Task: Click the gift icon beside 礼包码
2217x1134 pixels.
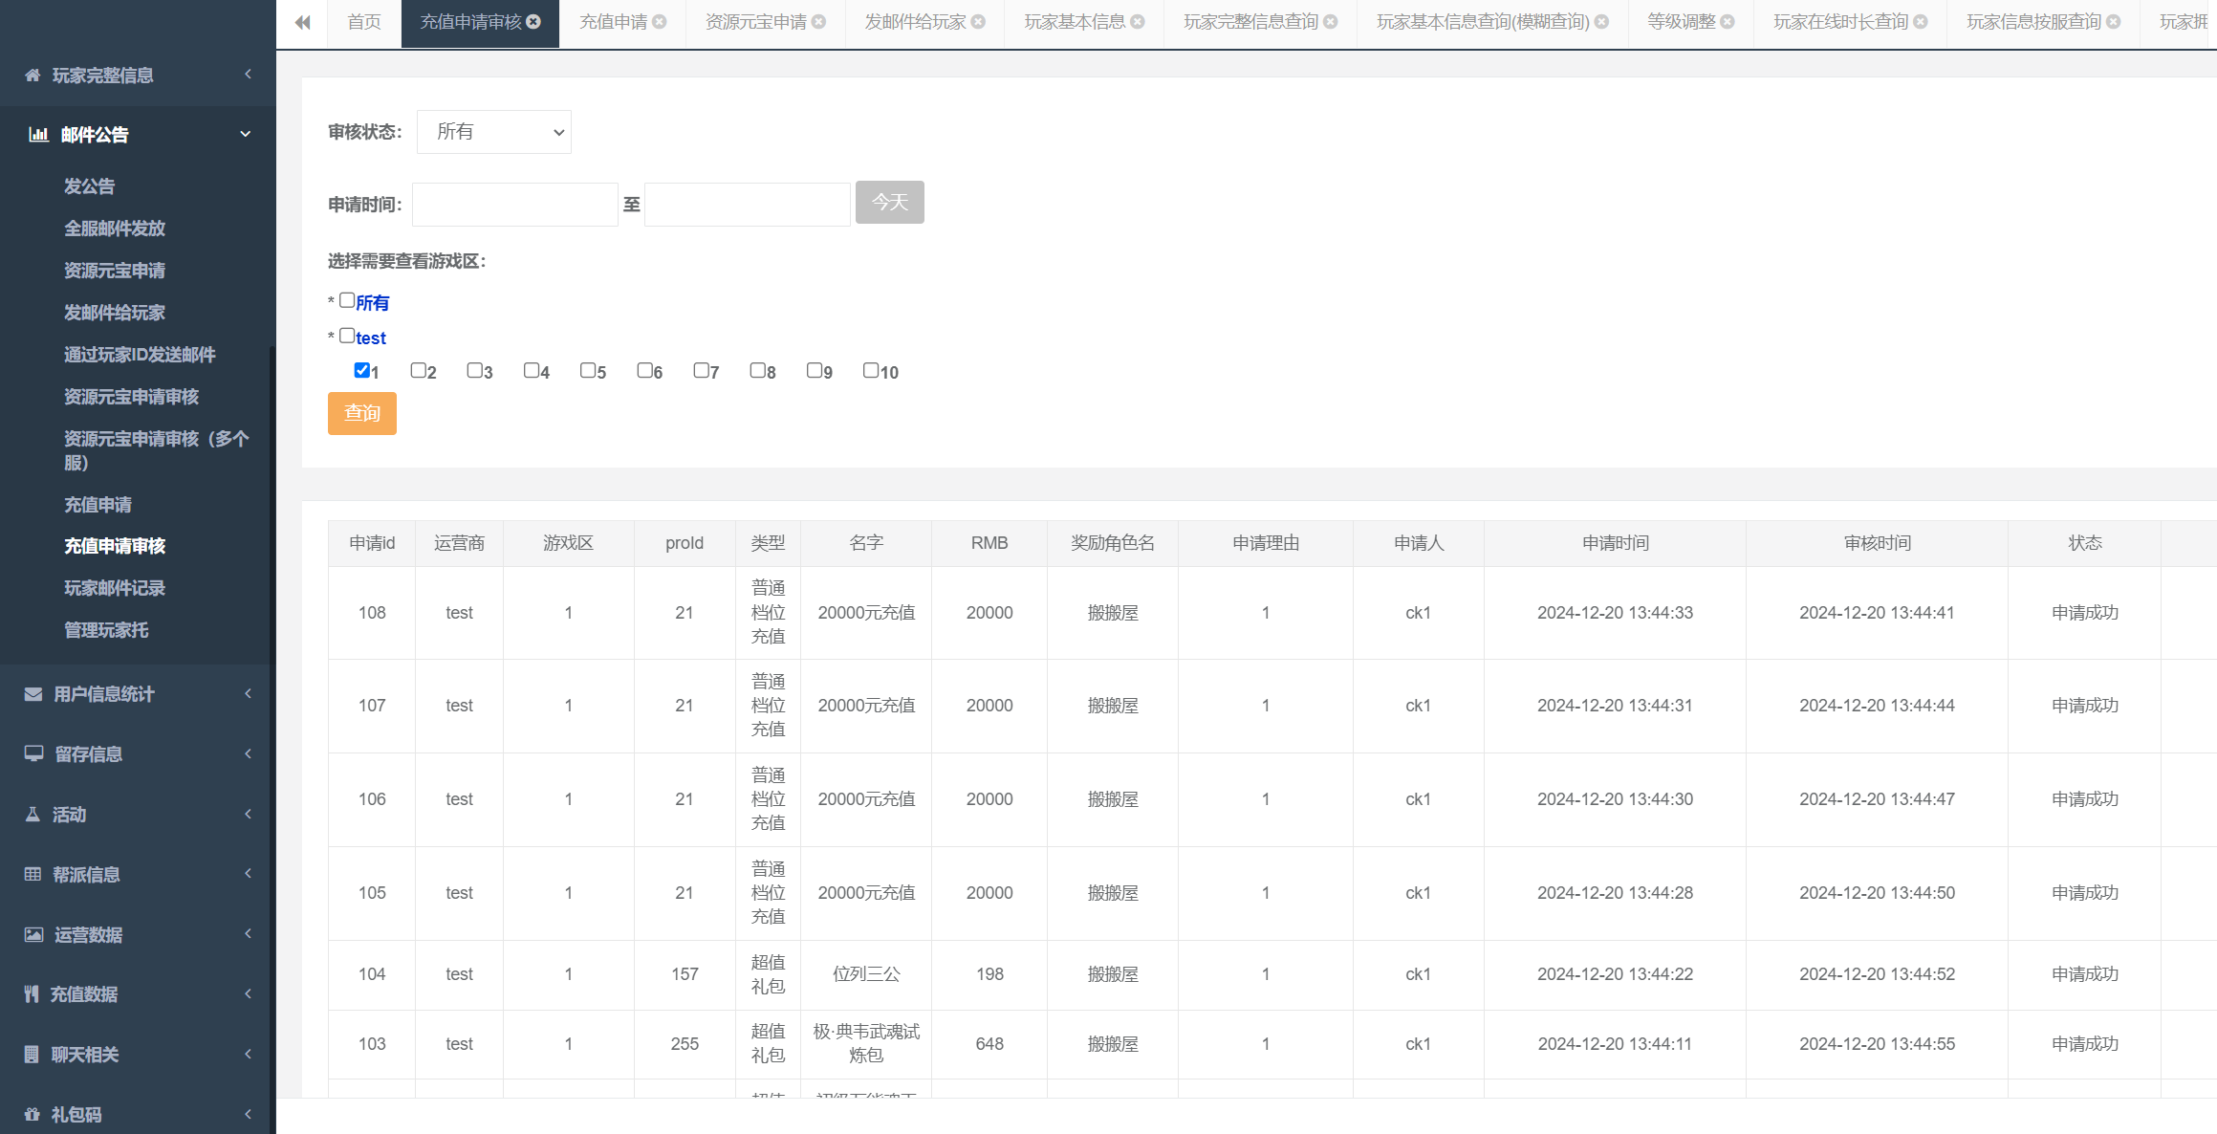Action: pyautogui.click(x=33, y=1114)
